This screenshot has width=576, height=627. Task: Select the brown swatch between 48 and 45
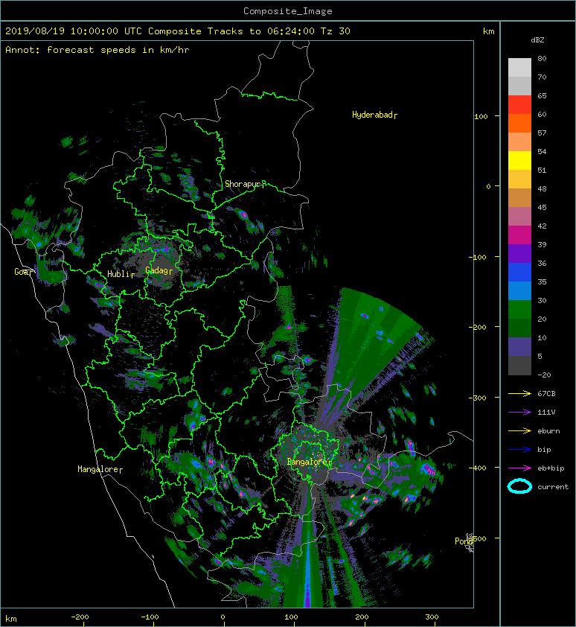tap(519, 197)
